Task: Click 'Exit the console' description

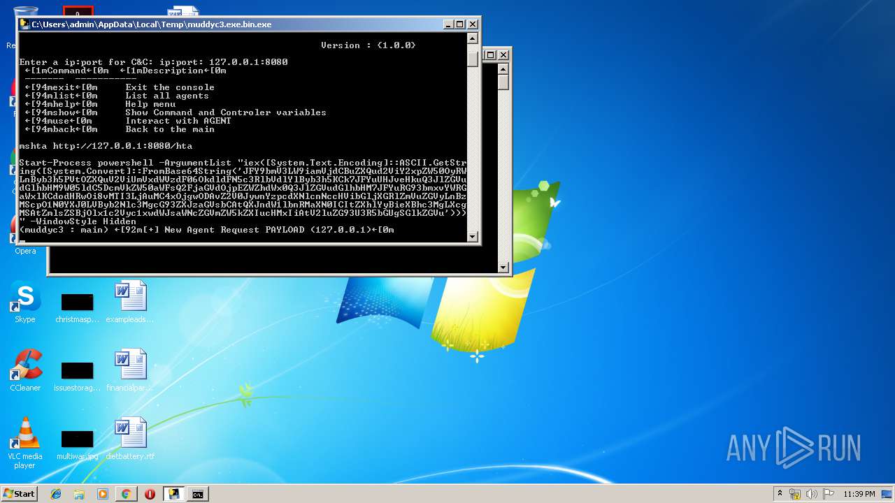Action: click(170, 87)
